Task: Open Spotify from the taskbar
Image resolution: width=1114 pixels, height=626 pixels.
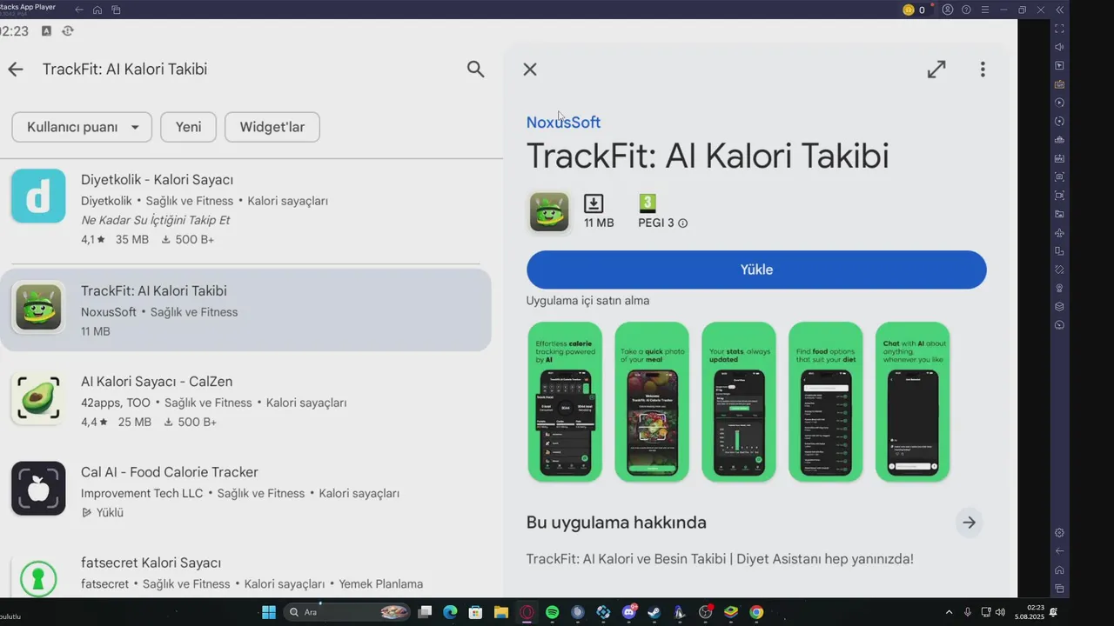Action: [x=552, y=612]
